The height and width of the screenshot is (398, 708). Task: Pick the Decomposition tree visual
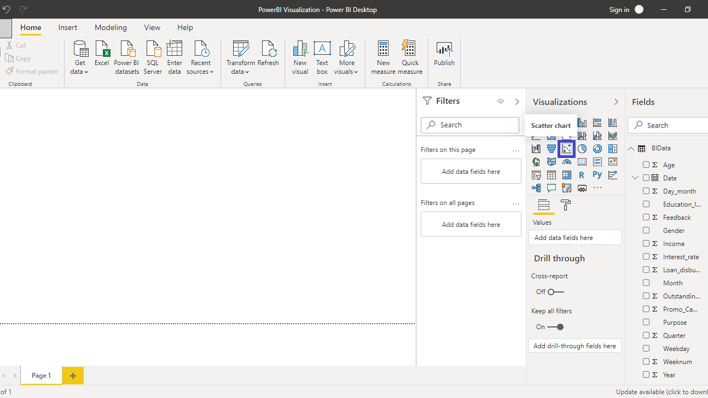[x=536, y=188]
